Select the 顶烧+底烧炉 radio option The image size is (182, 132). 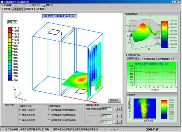click(20, 110)
